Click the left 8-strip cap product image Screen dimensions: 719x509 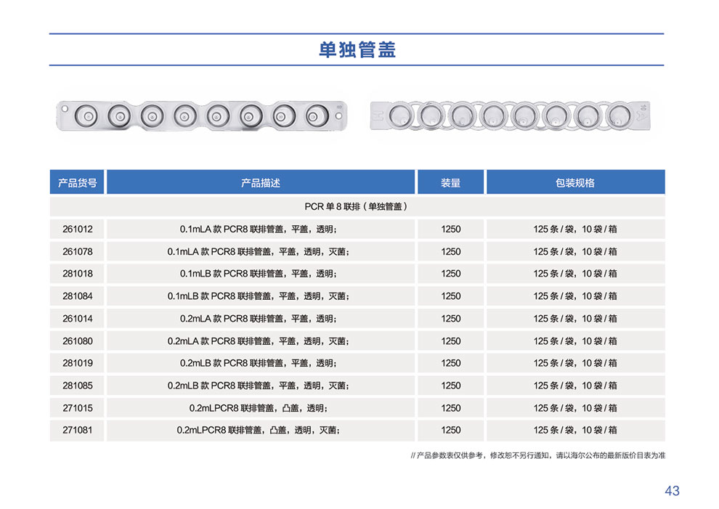click(x=203, y=115)
